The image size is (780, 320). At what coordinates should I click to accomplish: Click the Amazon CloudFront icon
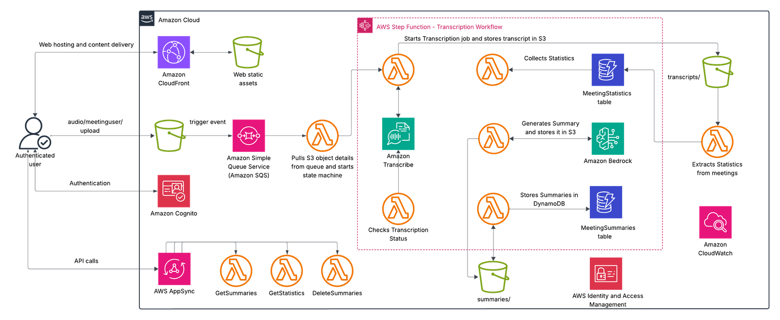click(174, 52)
